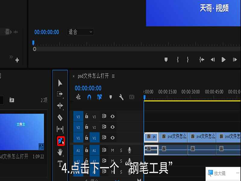Switch to the 'psd文件怎么打开' sequence tab
Screen dimensions: 241x181
(93, 76)
